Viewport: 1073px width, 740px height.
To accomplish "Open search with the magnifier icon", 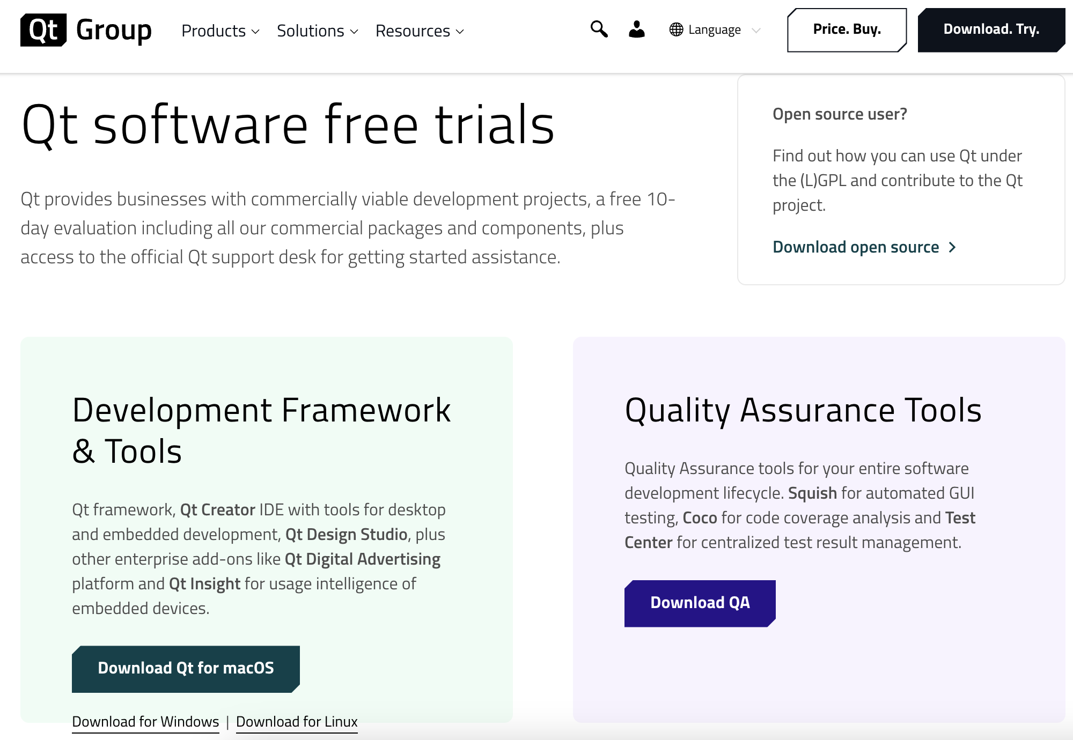I will click(599, 29).
